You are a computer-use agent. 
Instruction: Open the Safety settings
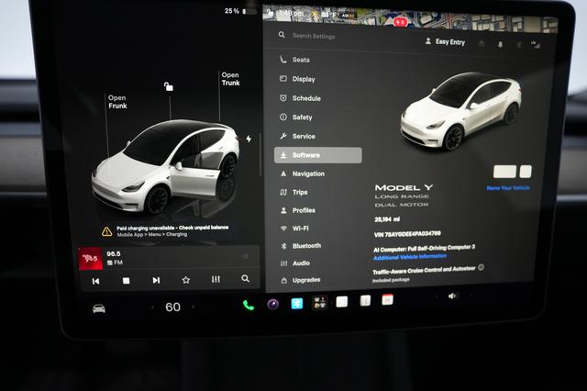[x=295, y=117]
